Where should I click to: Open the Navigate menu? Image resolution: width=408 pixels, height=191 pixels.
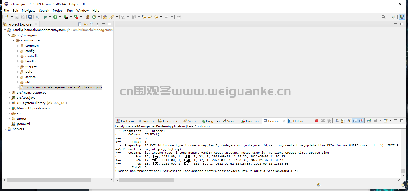(x=29, y=11)
